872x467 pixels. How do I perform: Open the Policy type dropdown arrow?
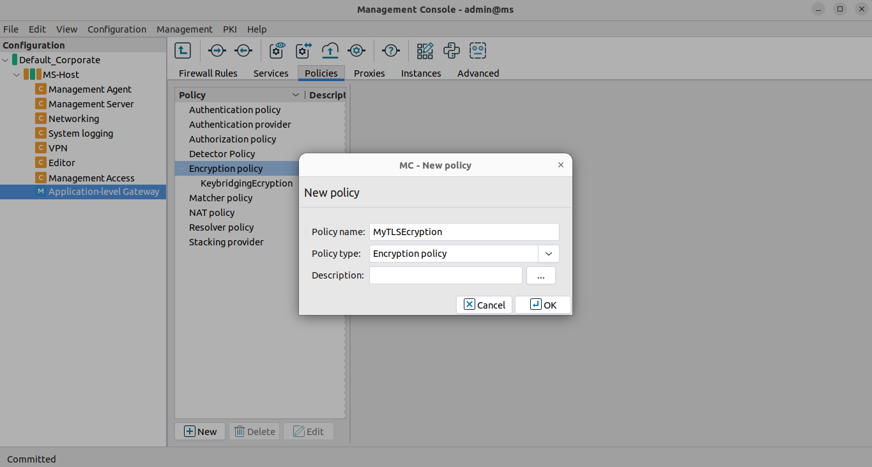pyautogui.click(x=549, y=254)
